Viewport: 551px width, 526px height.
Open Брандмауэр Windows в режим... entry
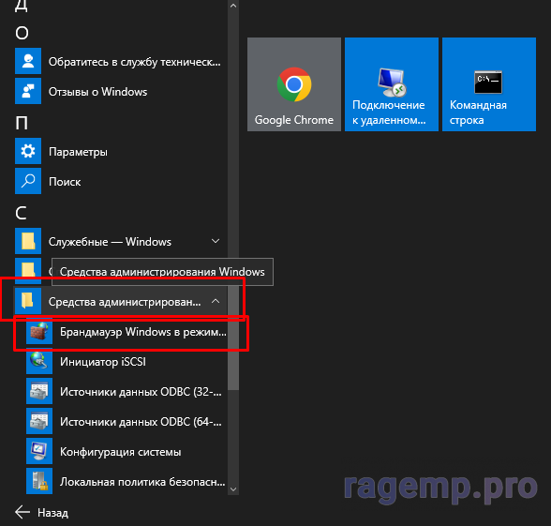[143, 332]
